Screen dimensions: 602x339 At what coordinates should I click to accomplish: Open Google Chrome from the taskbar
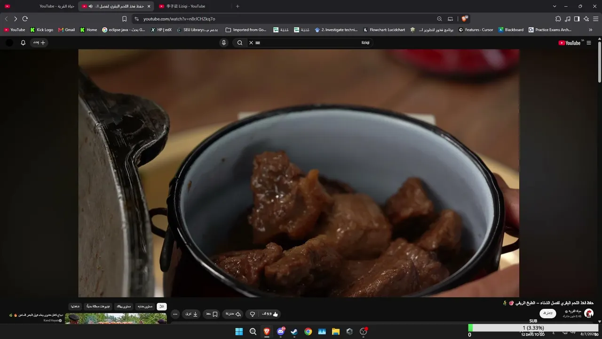click(x=308, y=331)
